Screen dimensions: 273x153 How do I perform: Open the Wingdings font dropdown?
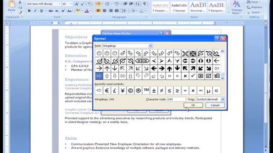[x=150, y=46]
